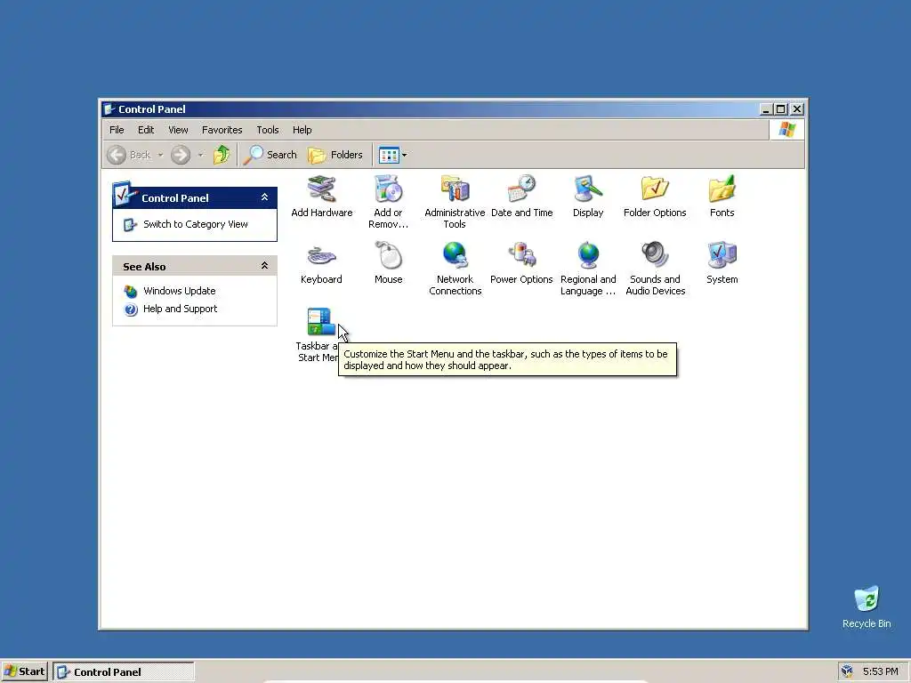911x683 pixels.
Task: Select Control Panel taskbar button
Action: 124,672
